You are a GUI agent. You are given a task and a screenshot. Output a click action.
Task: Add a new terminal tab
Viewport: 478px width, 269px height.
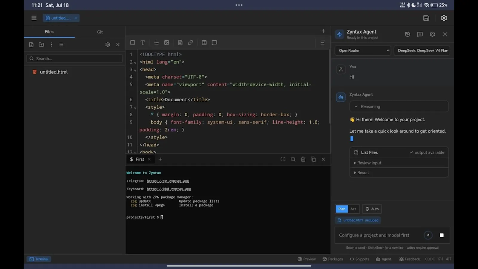click(x=160, y=159)
